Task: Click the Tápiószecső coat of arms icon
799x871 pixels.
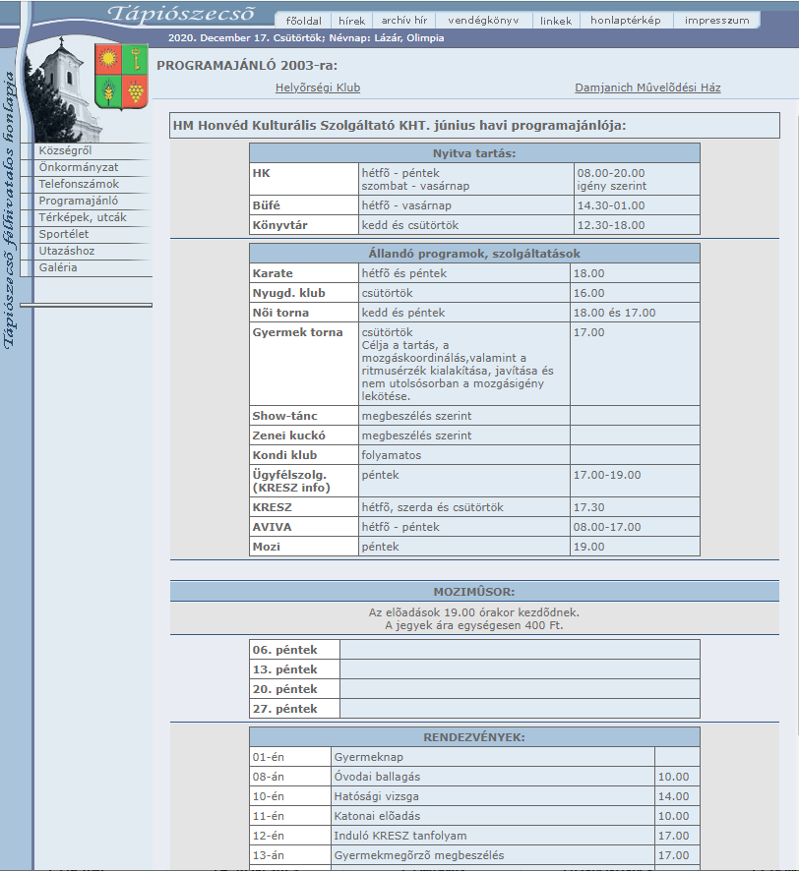Action: pyautogui.click(x=121, y=77)
